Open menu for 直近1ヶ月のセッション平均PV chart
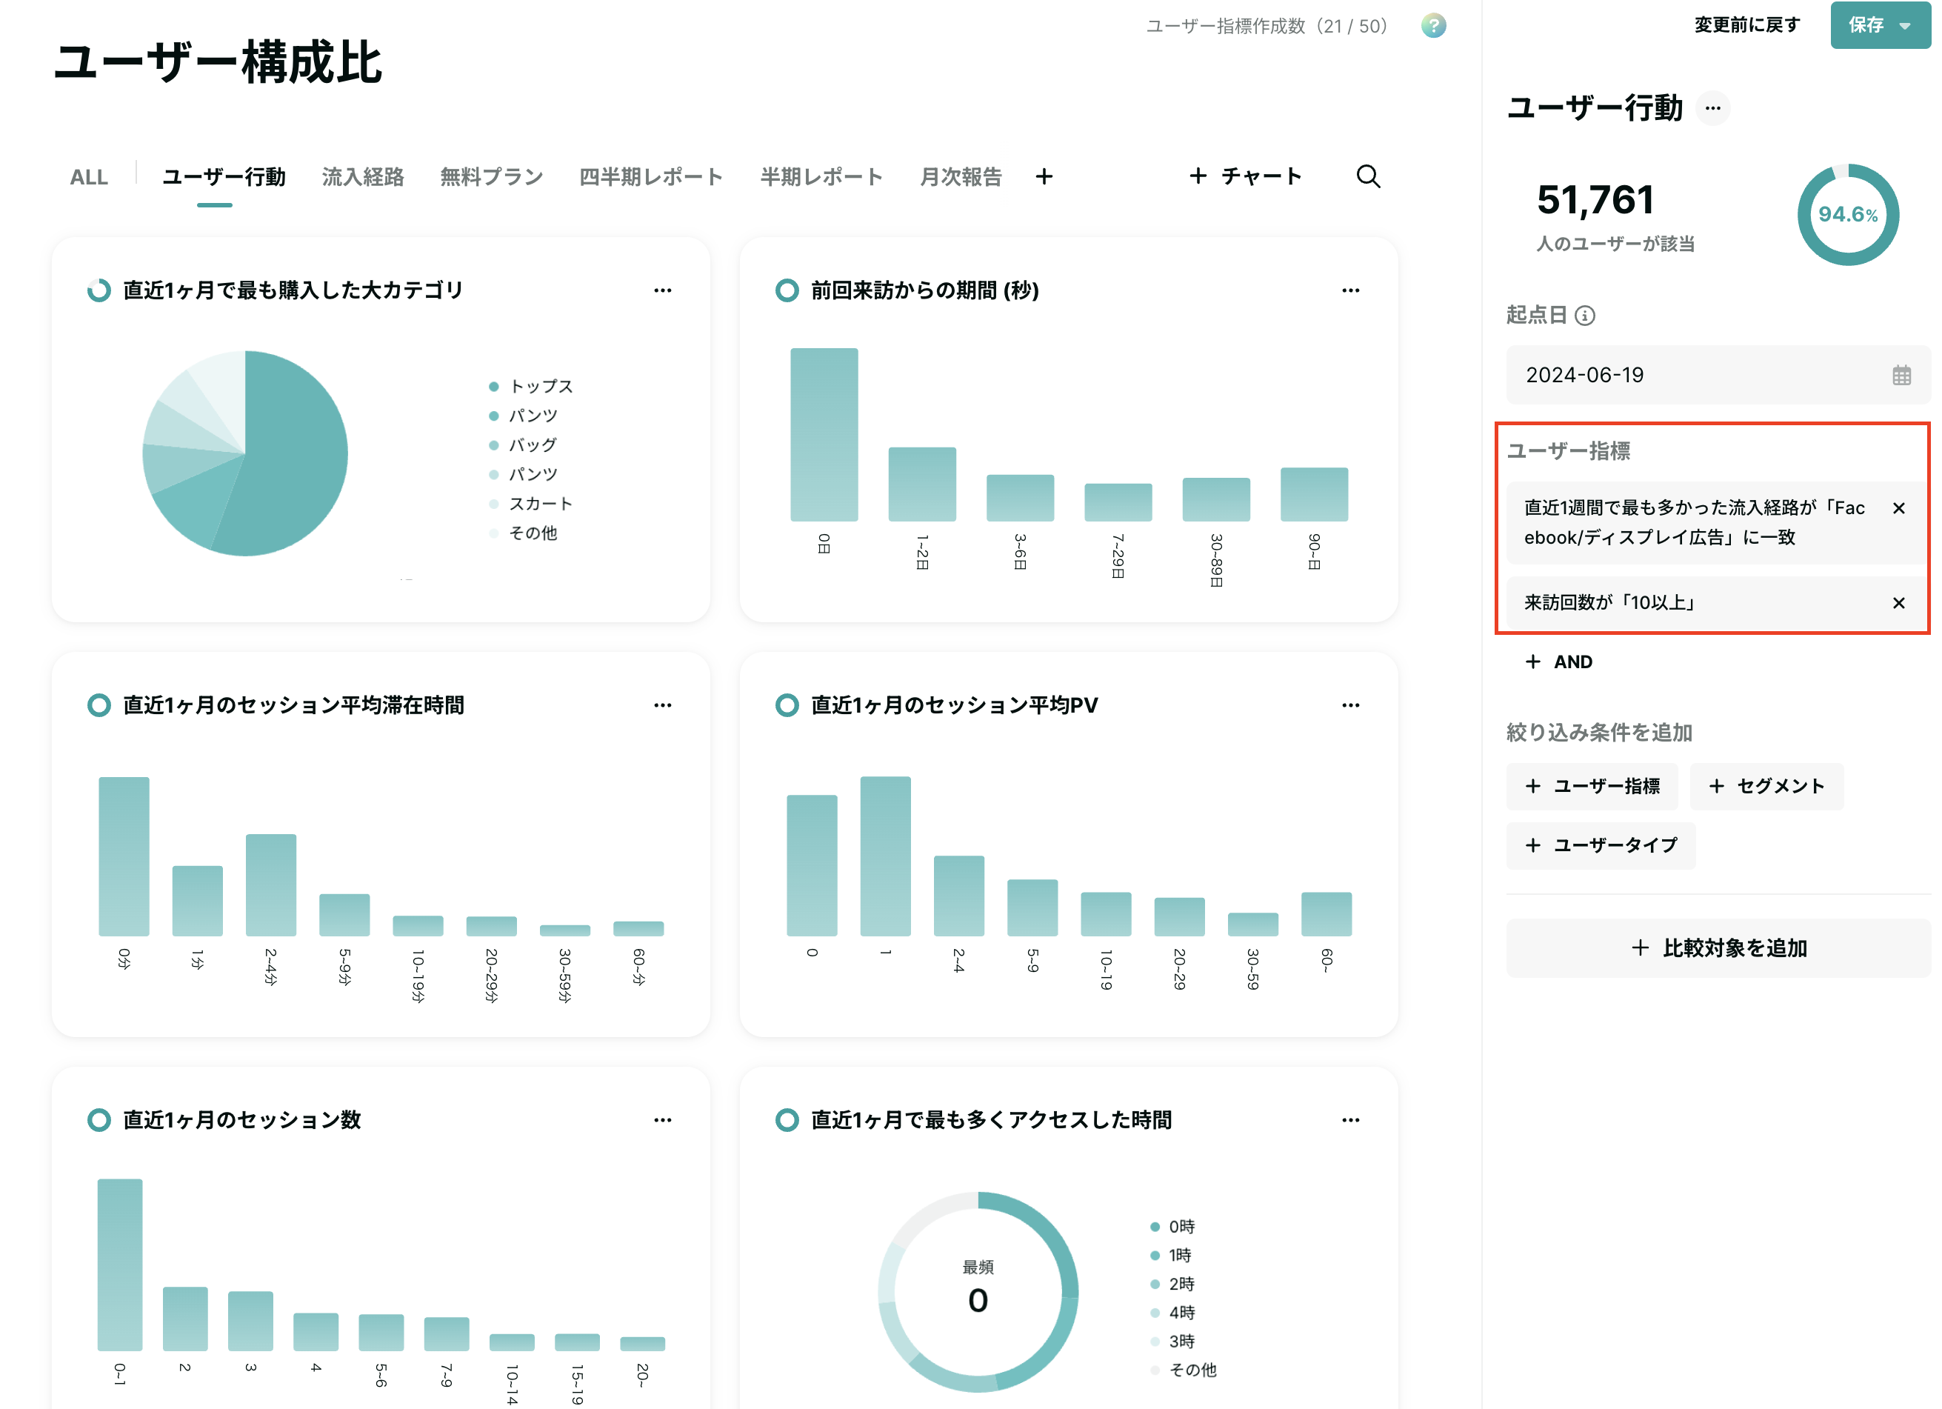The image size is (1942, 1409). [x=1350, y=705]
